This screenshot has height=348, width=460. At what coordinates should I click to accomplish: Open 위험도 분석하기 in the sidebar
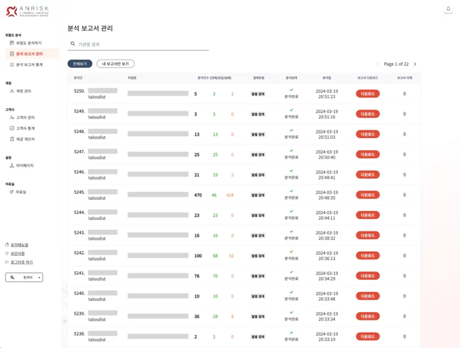[x=28, y=43]
